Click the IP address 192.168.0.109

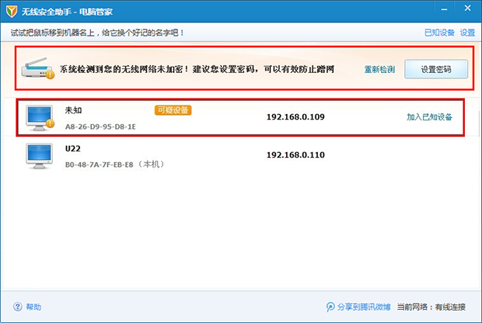click(x=295, y=116)
